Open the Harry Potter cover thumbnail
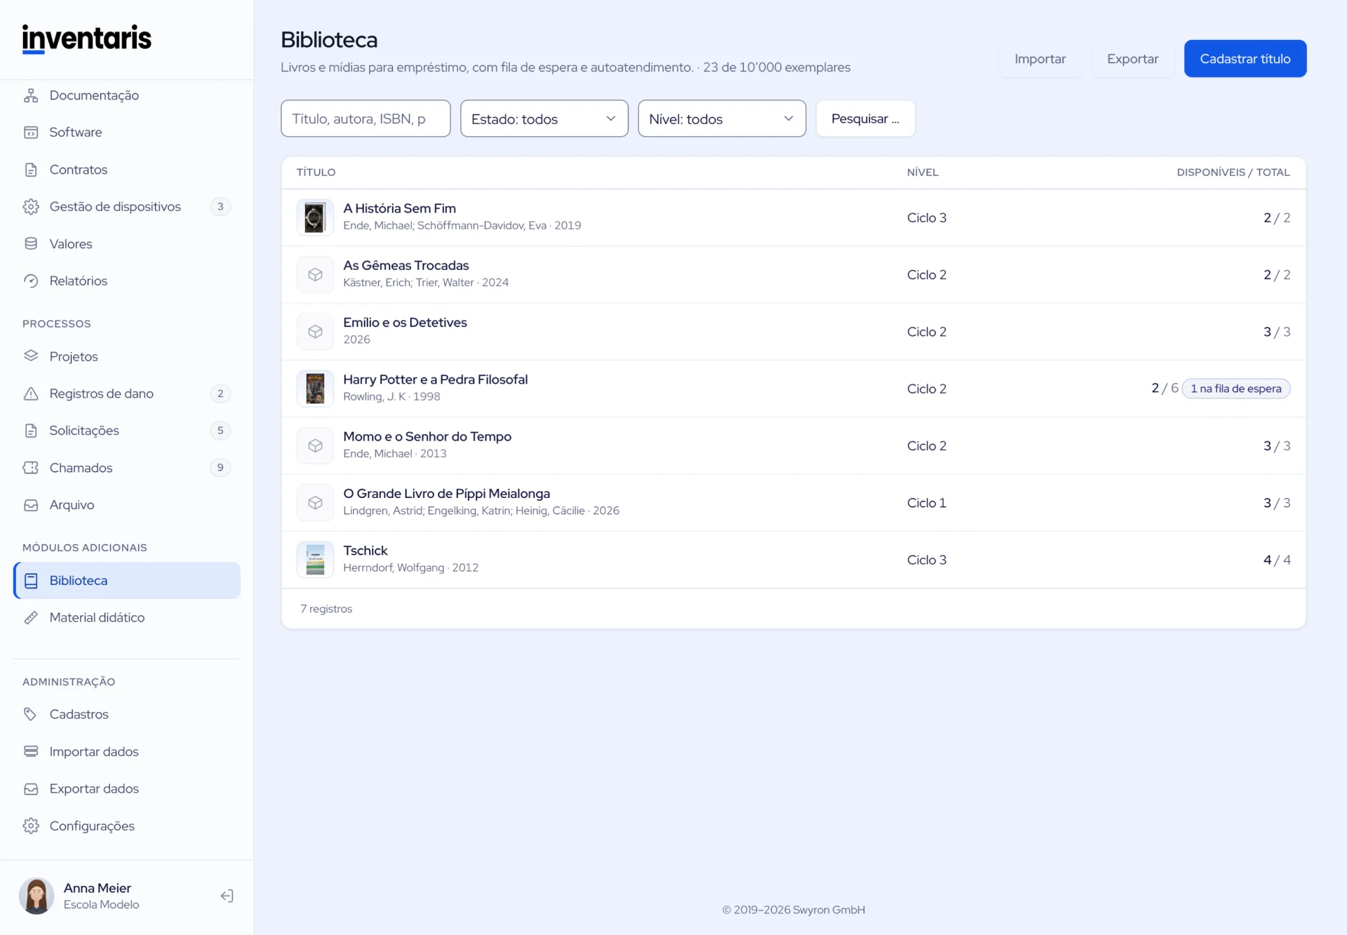Viewport: 1347px width, 935px height. 315,389
